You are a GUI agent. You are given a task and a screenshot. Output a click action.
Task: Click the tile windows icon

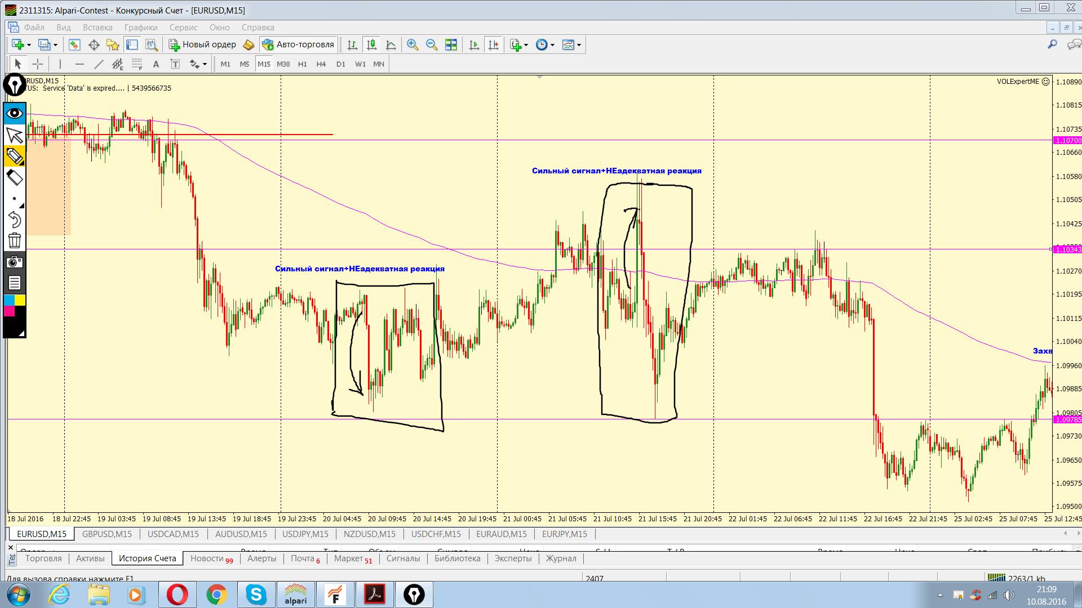coord(451,45)
